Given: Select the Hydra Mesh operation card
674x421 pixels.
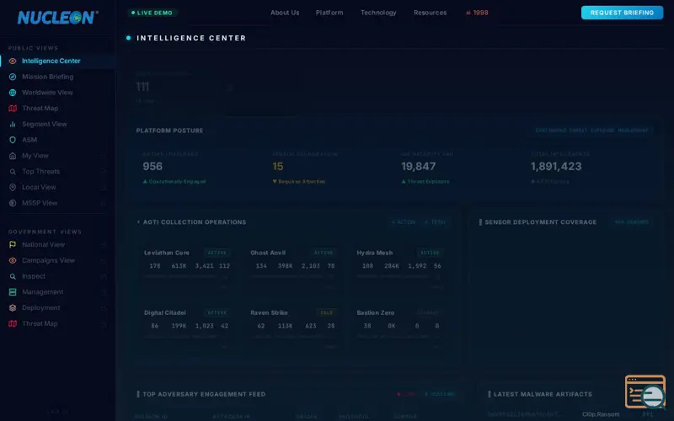Looking at the screenshot, I should click(x=399, y=268).
